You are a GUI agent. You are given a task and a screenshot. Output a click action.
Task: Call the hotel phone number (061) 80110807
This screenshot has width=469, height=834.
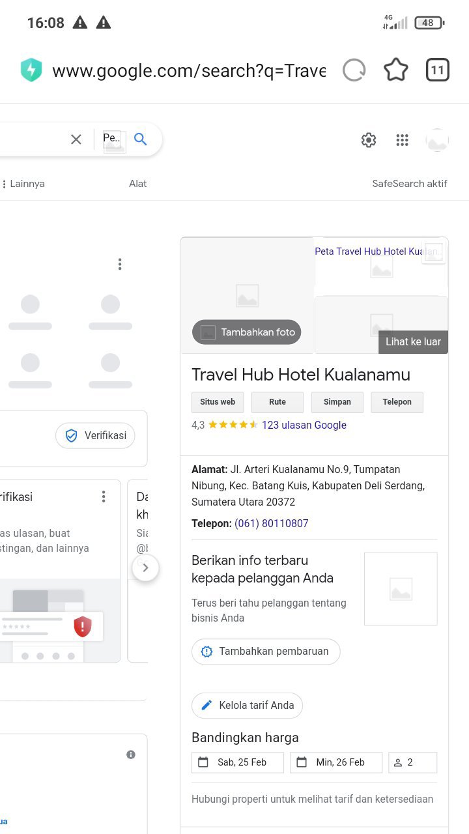272,523
